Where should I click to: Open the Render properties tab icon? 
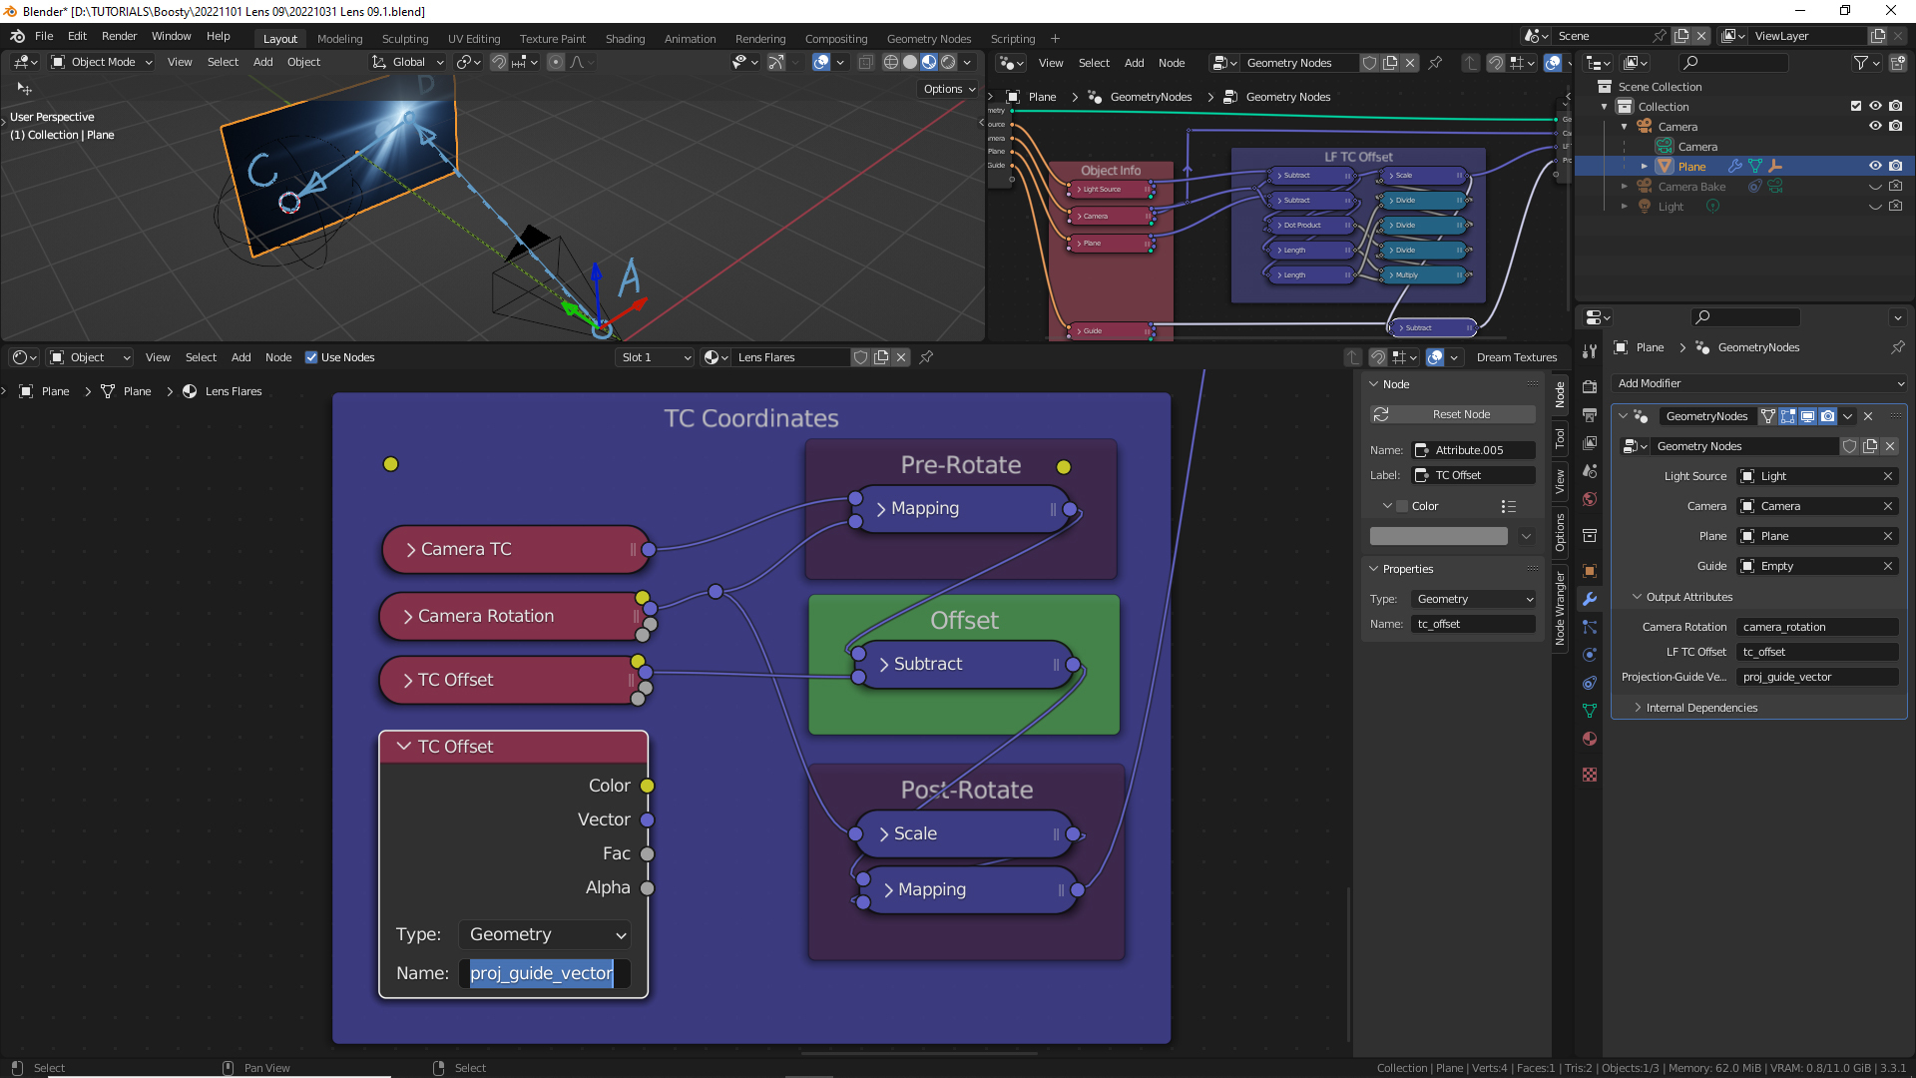pos(1590,386)
